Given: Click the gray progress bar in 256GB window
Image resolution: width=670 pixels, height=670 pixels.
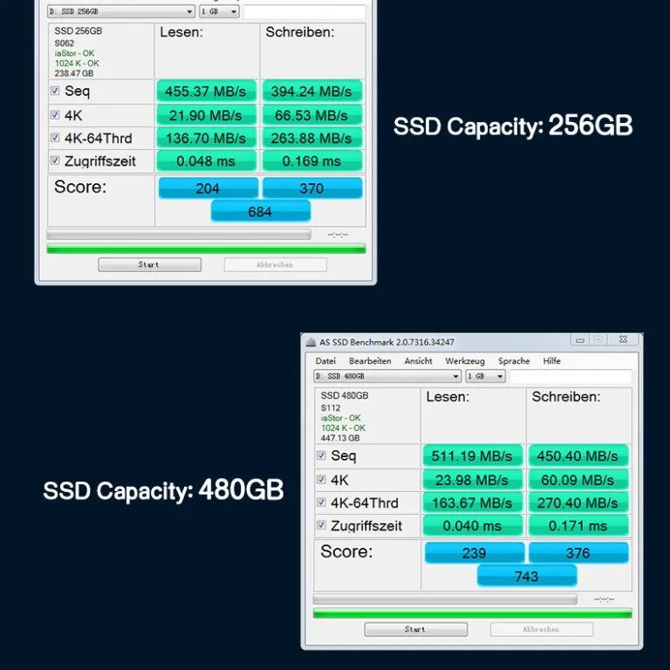Looking at the screenshot, I should point(179,234).
